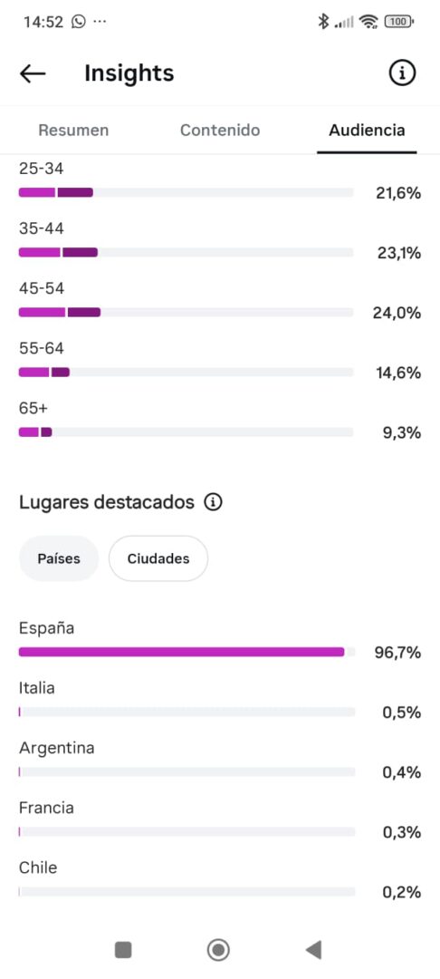440x979 pixels.
Task: Tap the Android home circle button
Action: click(218, 950)
